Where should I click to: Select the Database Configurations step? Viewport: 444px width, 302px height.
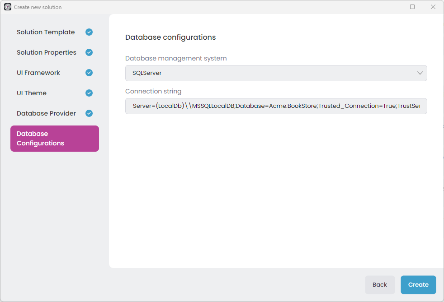(54, 139)
